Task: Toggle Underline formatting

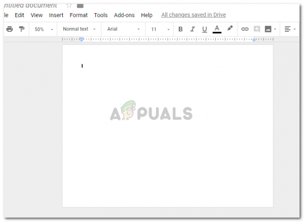Action: 205,29
